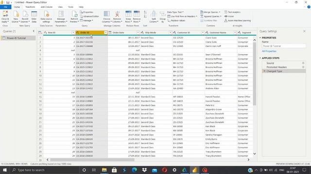Image resolution: width=311 pixels, height=174 pixels.
Task: Click Replace Values
Action: (176, 20)
